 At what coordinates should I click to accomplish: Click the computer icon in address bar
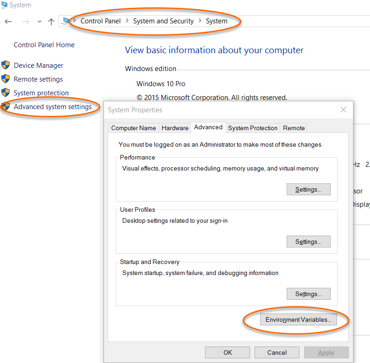(65, 21)
